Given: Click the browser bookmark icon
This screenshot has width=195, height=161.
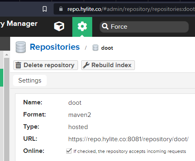Looking at the screenshot, I should [x=45, y=9].
